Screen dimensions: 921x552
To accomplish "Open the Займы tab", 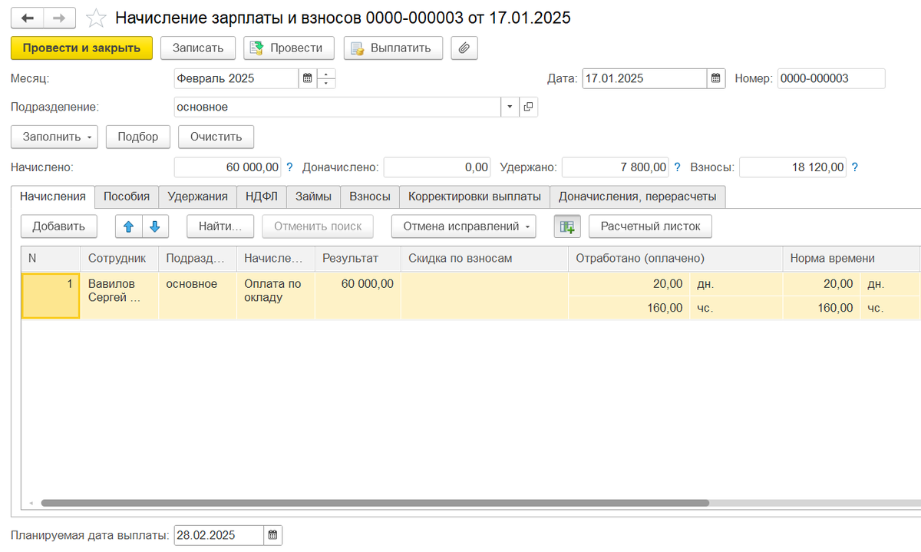I will pyautogui.click(x=313, y=197).
